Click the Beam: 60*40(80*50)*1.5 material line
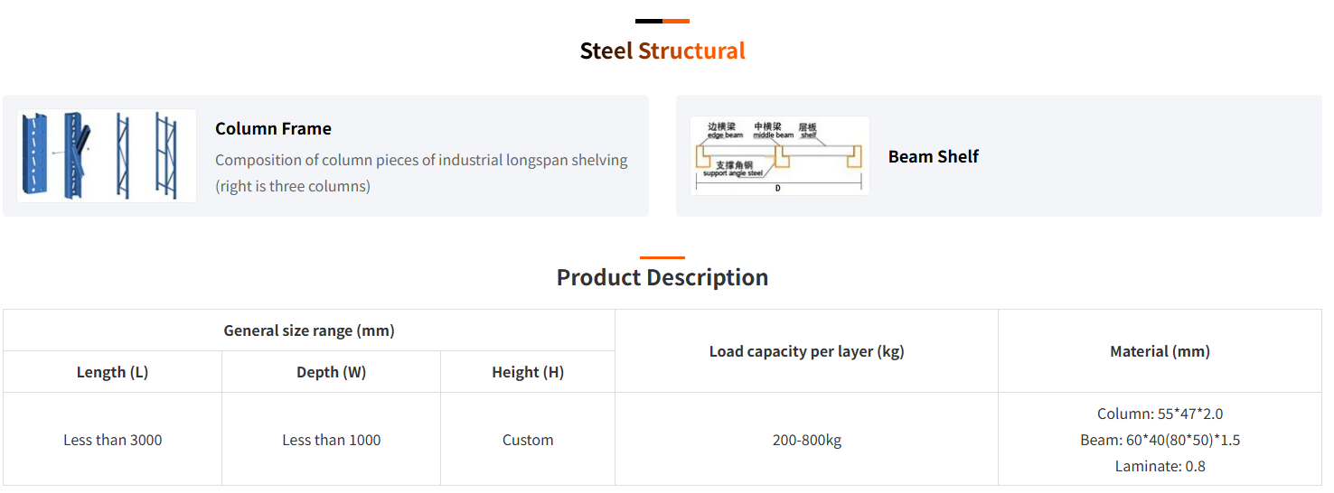This screenshot has width=1334, height=493. (x=1160, y=440)
